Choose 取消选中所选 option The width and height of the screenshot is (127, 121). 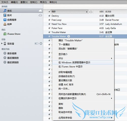[x=83, y=112]
